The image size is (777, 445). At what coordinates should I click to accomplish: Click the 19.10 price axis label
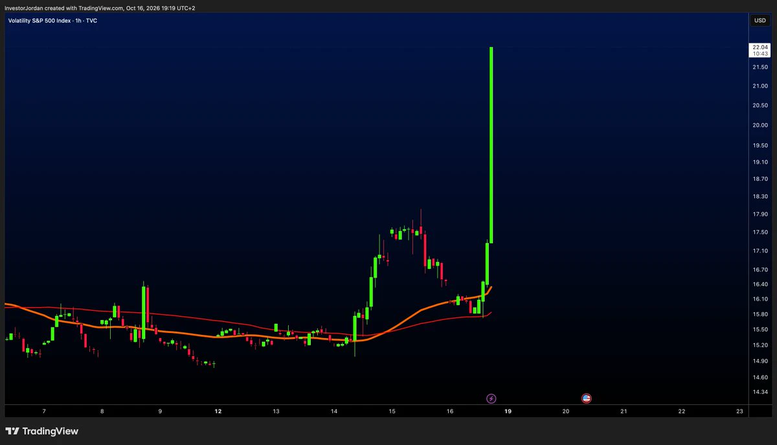click(760, 163)
